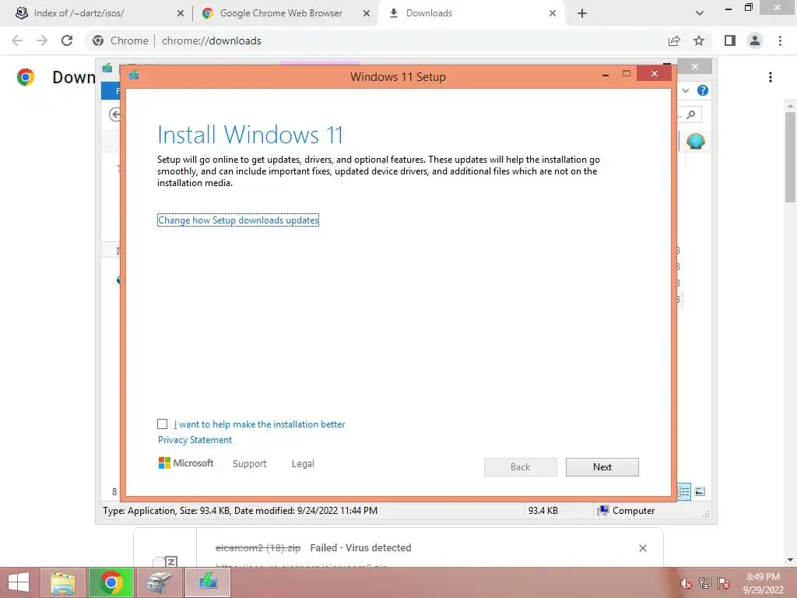Click Explorer search magnifier icon
Viewport: 797px width, 598px height.
point(691,115)
